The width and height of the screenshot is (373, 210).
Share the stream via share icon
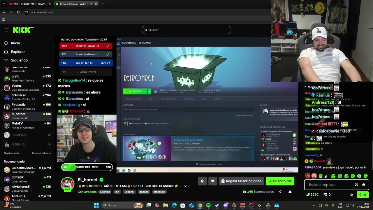[280, 192]
